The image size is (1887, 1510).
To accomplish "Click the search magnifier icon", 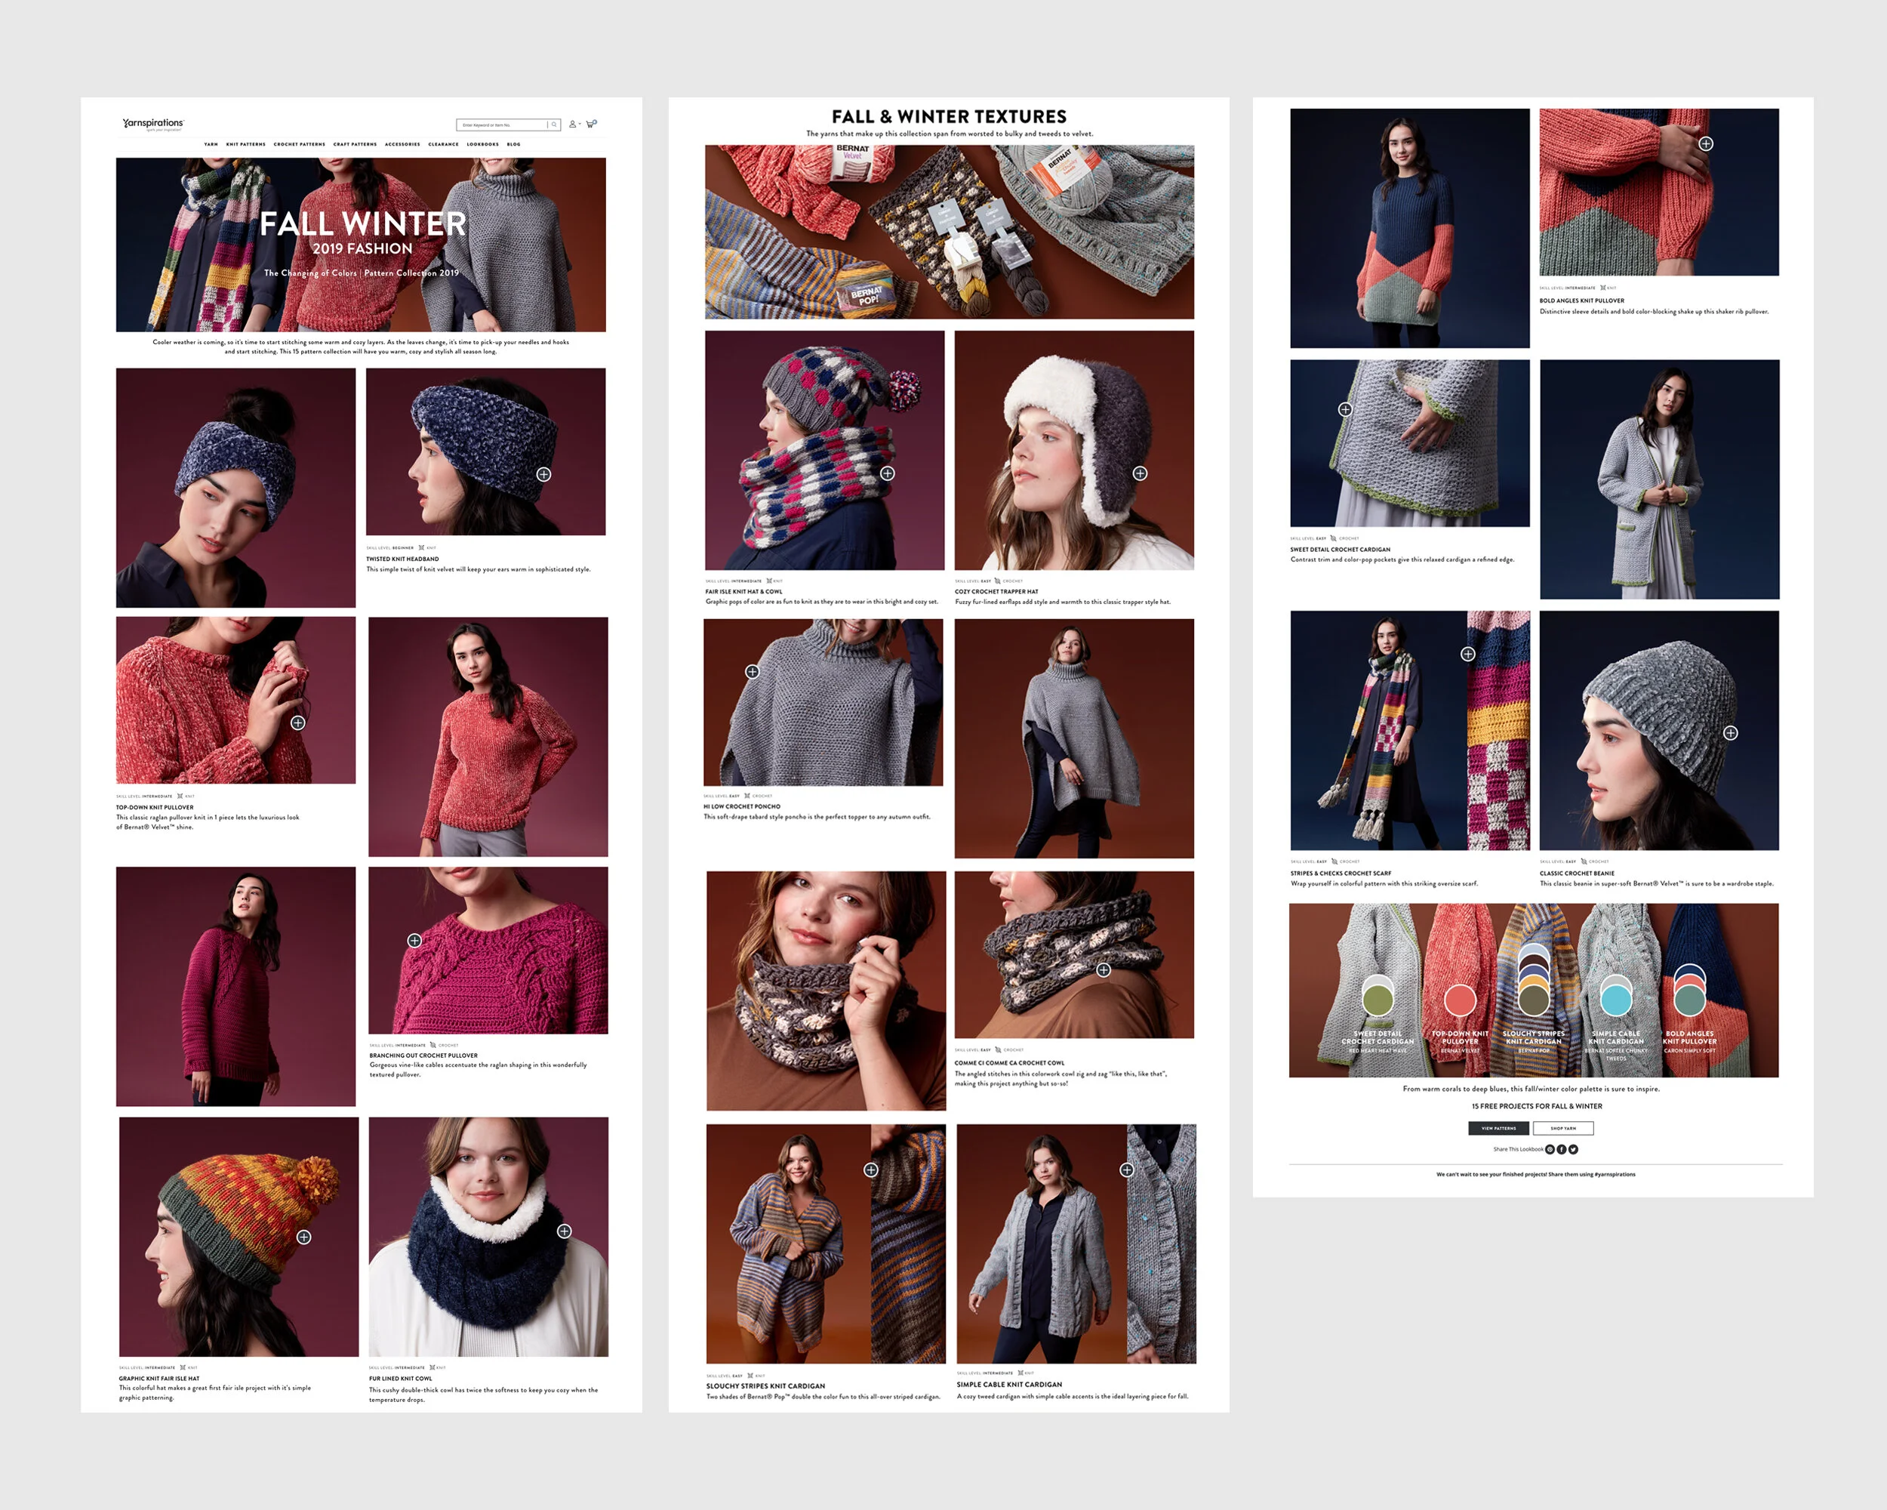I will (x=554, y=125).
